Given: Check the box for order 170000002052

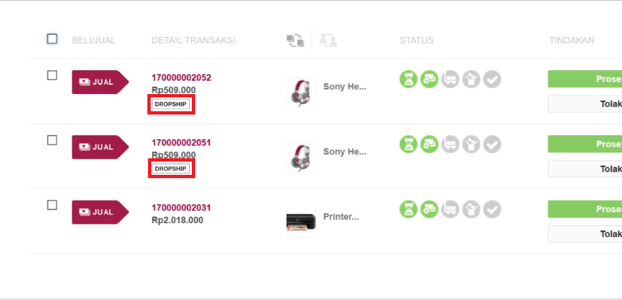Looking at the screenshot, I should pos(52,75).
